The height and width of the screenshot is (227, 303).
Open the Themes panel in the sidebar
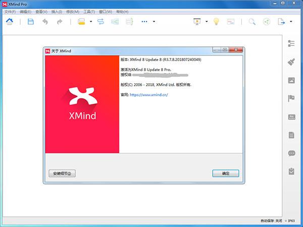(291, 117)
